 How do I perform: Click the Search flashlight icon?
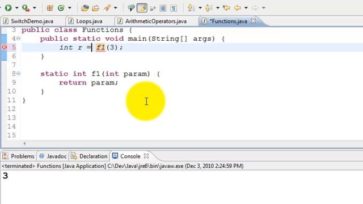click(x=107, y=8)
